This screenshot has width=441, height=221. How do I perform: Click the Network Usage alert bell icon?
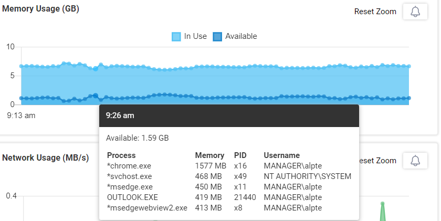tap(415, 161)
